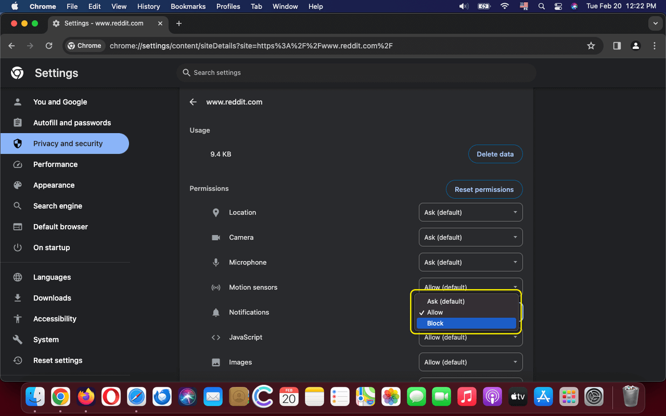Open Opera from the Dock
666x416 pixels.
(111, 397)
